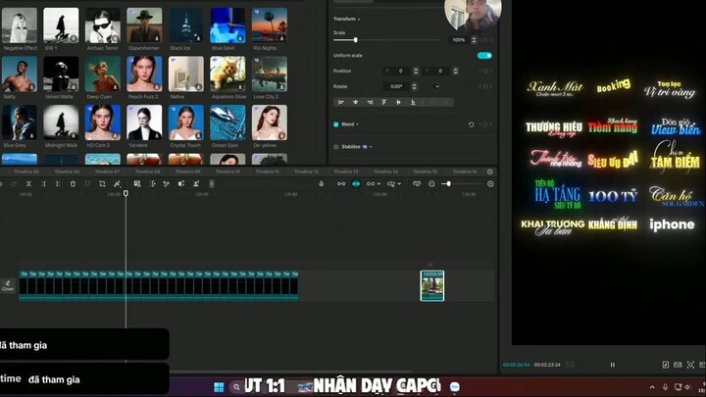Select the crop tool in timeline toolbar
The image size is (706, 397).
[x=102, y=183]
